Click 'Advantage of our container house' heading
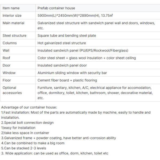Image resolution: width=160 pixels, height=160 pixels. click(x=29, y=107)
